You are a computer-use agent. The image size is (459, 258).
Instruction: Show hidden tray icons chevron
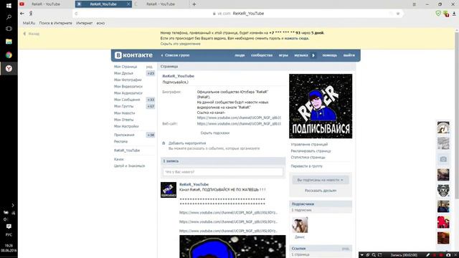(13, 206)
